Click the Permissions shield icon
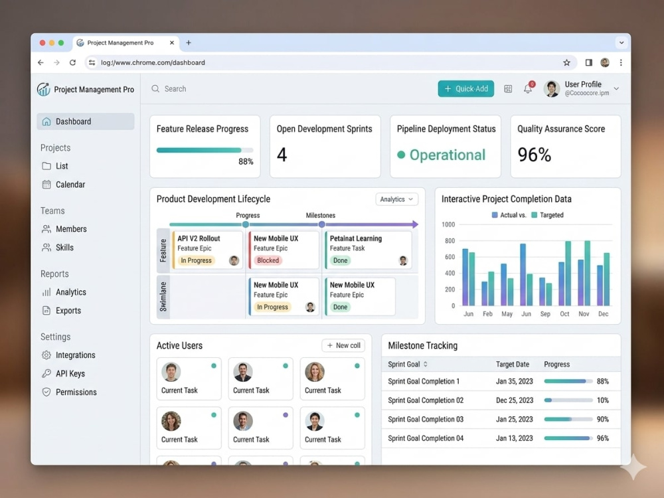This screenshot has height=498, width=664. (46, 392)
